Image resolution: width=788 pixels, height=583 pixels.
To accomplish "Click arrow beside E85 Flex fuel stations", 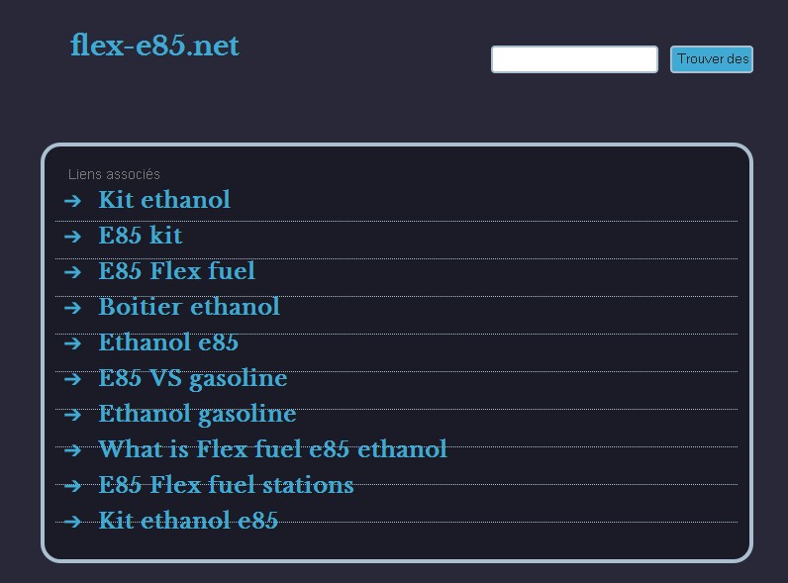I will 72,486.
